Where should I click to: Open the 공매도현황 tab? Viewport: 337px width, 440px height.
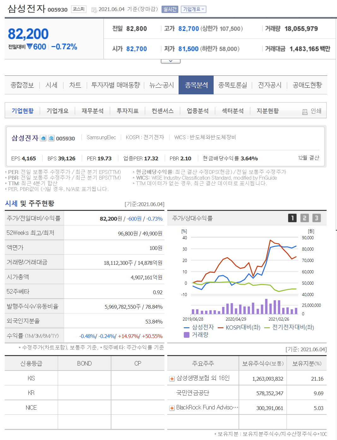[307, 85]
